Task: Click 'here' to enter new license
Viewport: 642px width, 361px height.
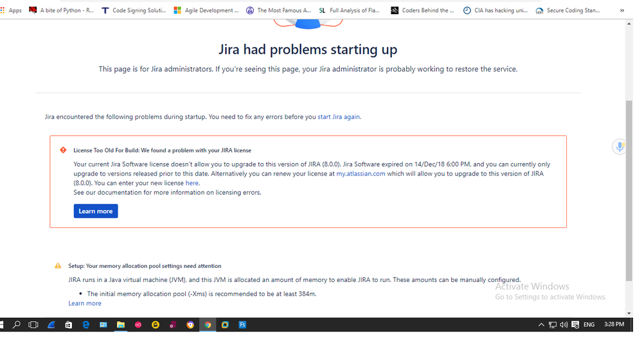Action: point(192,183)
